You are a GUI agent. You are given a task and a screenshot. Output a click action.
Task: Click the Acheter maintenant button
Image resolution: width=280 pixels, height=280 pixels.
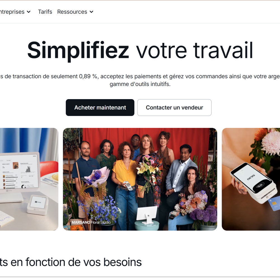coord(100,108)
